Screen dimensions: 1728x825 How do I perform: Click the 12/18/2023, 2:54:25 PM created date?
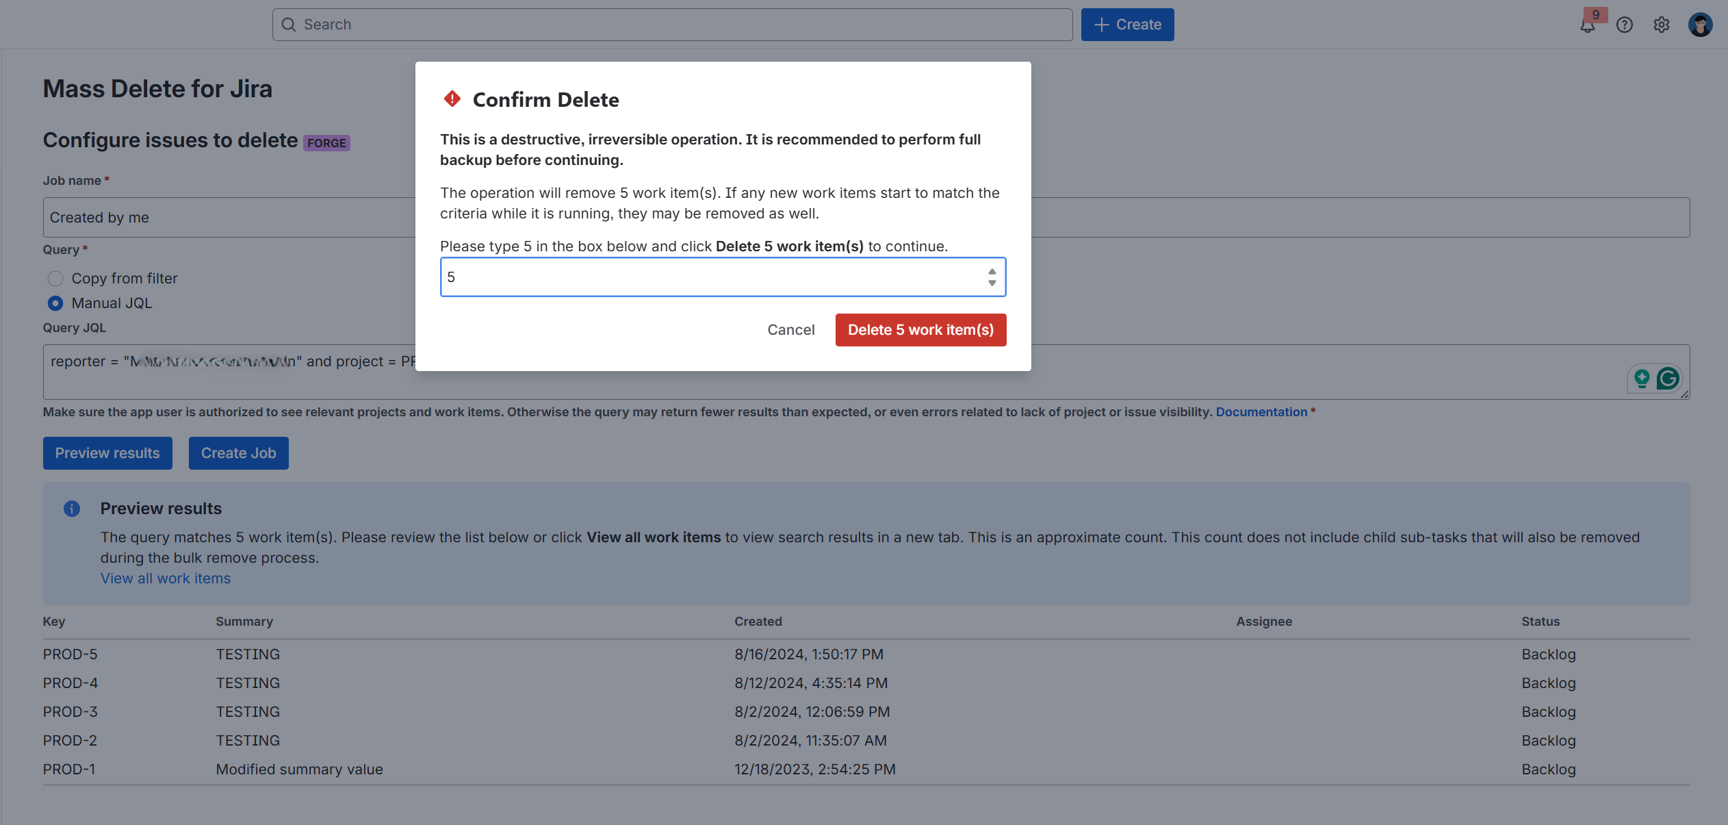[x=815, y=770]
